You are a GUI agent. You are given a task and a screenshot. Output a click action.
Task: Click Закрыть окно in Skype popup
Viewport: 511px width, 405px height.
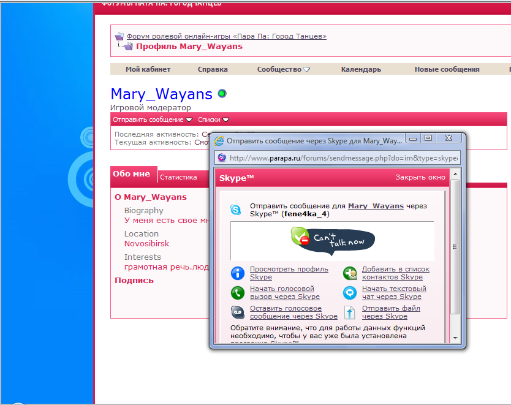pyautogui.click(x=420, y=177)
